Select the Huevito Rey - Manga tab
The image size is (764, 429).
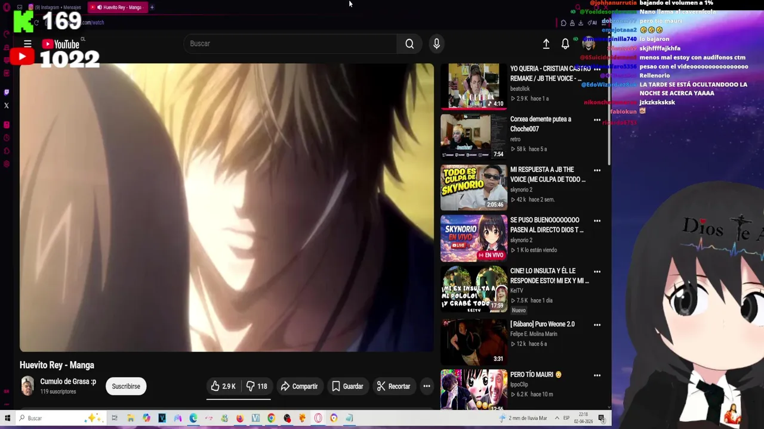click(x=118, y=7)
